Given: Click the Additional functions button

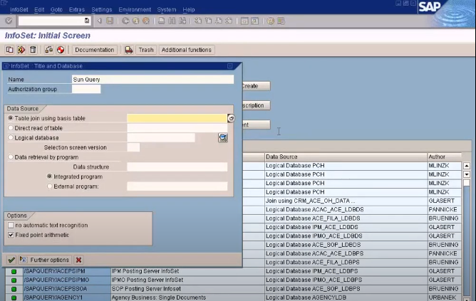Looking at the screenshot, I should pos(187,50).
